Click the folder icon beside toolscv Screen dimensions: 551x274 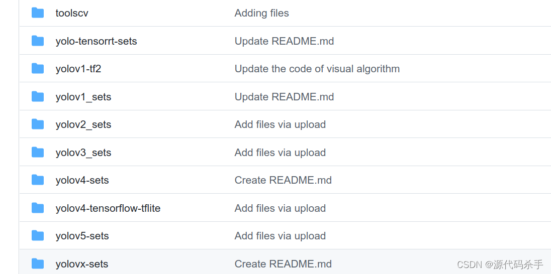38,13
